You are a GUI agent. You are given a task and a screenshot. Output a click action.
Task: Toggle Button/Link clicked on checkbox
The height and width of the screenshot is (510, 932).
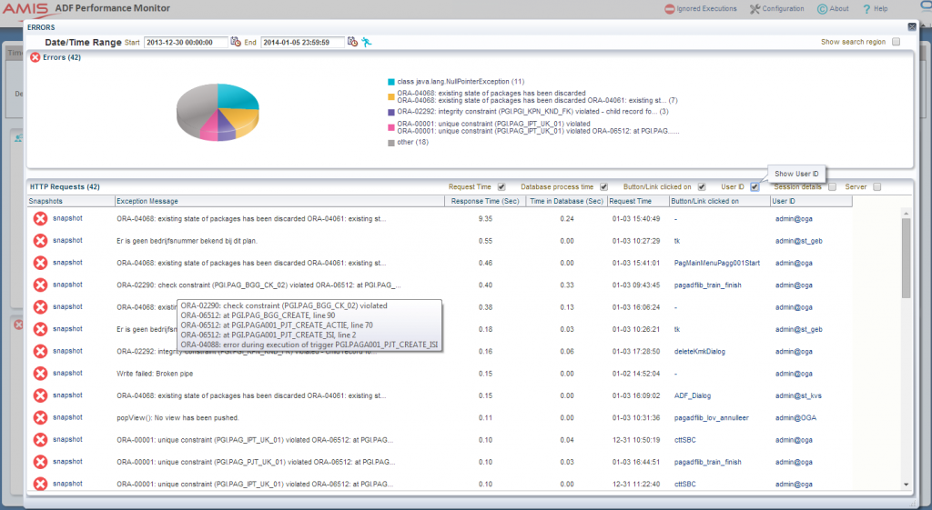tap(702, 186)
